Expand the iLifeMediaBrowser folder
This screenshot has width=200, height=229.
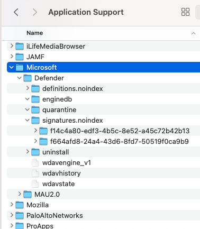12,46
